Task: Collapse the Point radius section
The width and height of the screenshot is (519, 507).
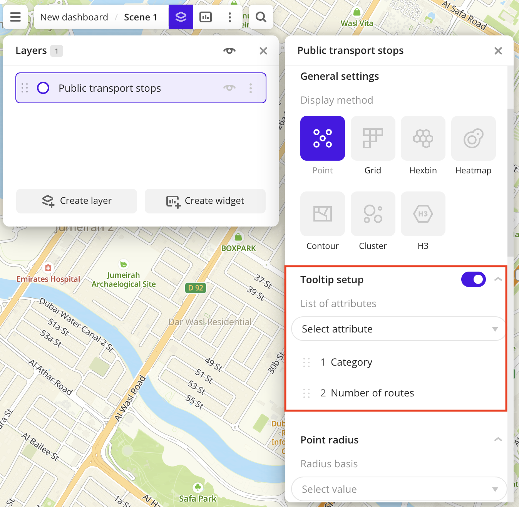Action: pos(498,439)
